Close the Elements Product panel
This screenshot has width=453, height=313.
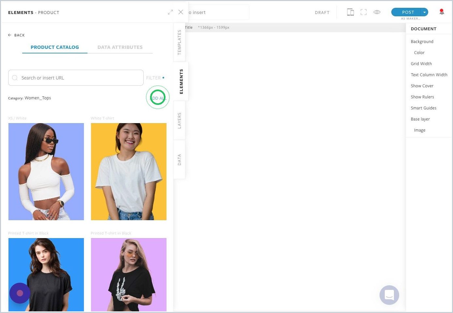pyautogui.click(x=181, y=12)
